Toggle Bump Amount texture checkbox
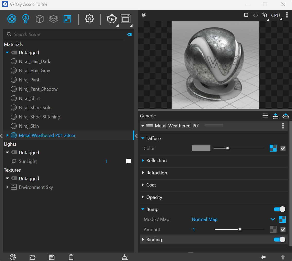 click(283, 229)
